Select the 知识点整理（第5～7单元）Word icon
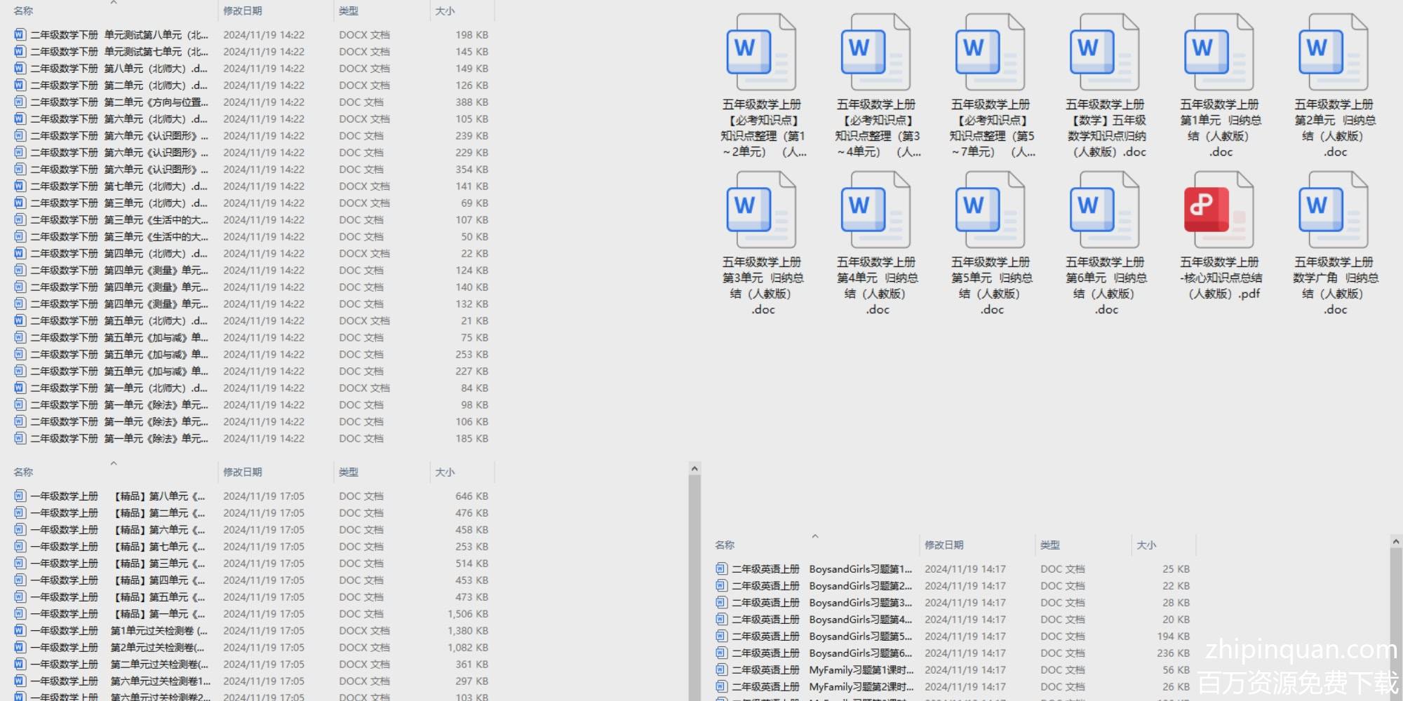This screenshot has width=1403, height=701. coord(990,53)
